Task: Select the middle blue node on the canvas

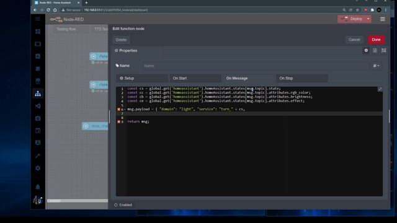Action: [x=99, y=84]
